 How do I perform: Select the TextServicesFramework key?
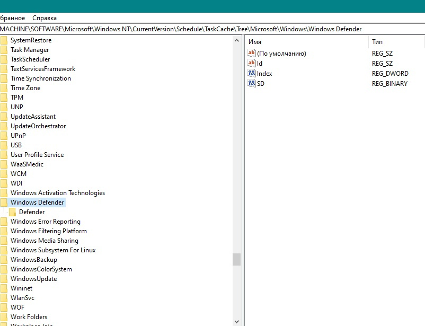coord(43,69)
